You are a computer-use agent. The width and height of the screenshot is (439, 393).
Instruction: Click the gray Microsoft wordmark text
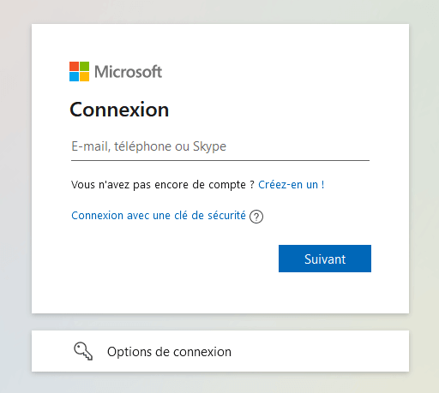coord(128,71)
